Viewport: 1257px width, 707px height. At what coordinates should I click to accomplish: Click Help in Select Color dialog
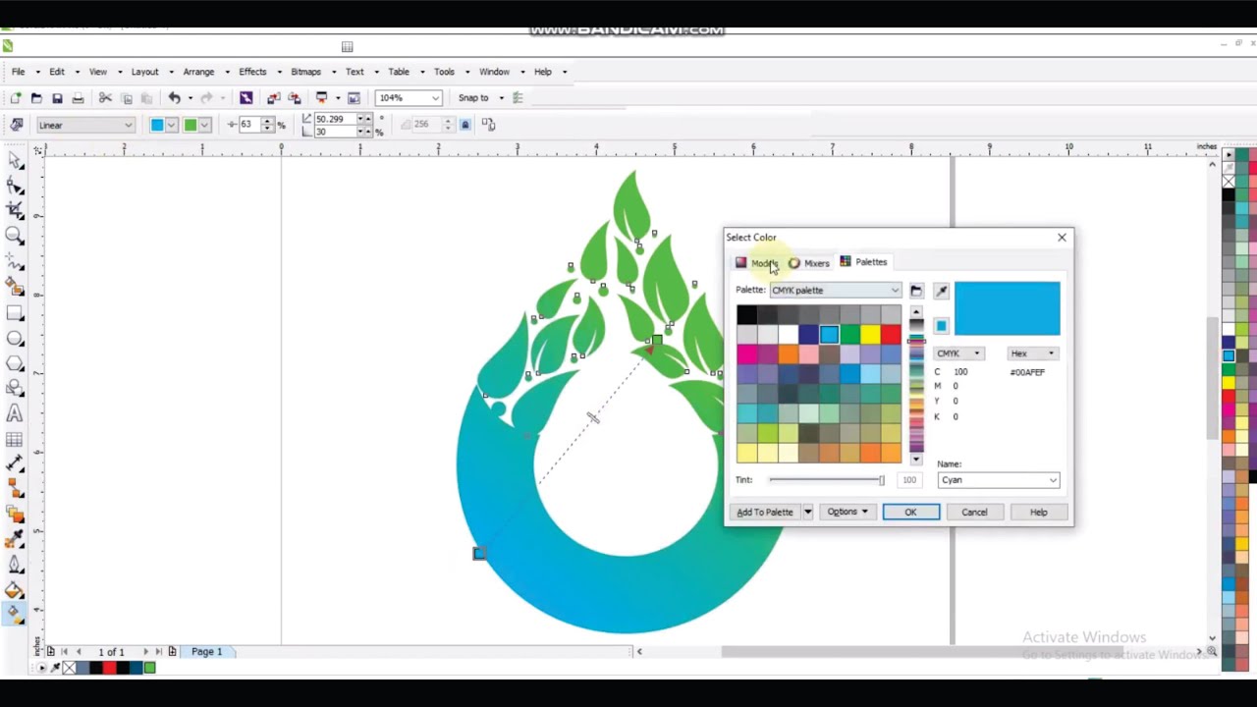pyautogui.click(x=1038, y=512)
